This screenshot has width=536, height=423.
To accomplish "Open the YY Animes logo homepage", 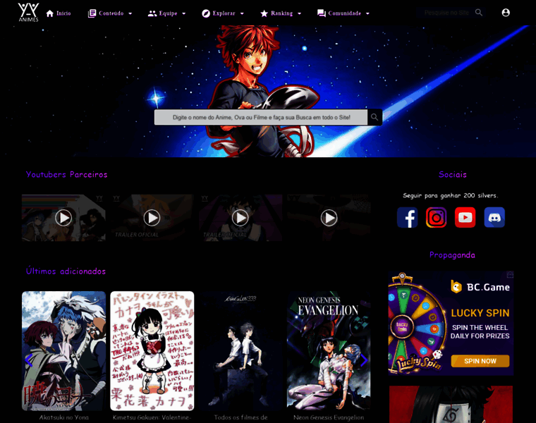I will [28, 12].
